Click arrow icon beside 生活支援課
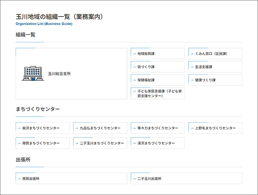The width and height of the screenshot is (258, 195). (x=192, y=67)
